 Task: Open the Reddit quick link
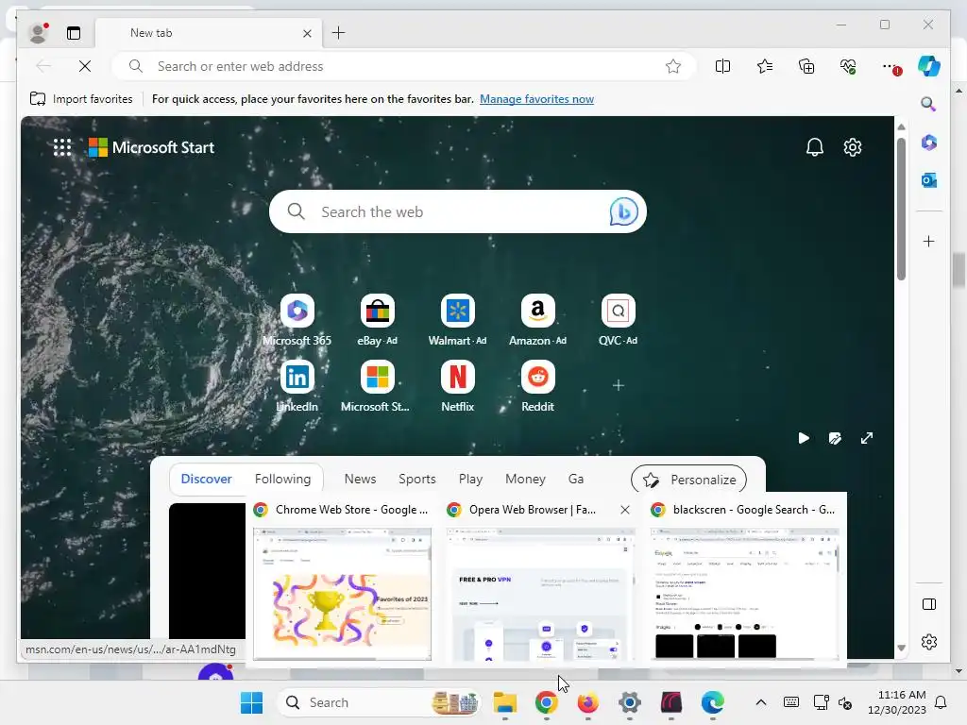click(537, 386)
